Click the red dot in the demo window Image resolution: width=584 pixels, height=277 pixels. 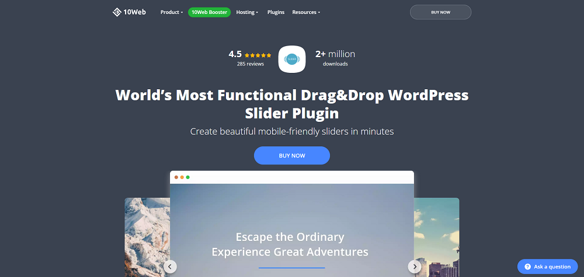(176, 177)
